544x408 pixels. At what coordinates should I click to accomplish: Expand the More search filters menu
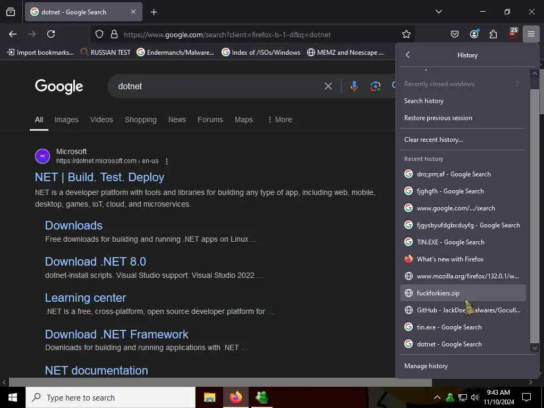click(x=280, y=120)
